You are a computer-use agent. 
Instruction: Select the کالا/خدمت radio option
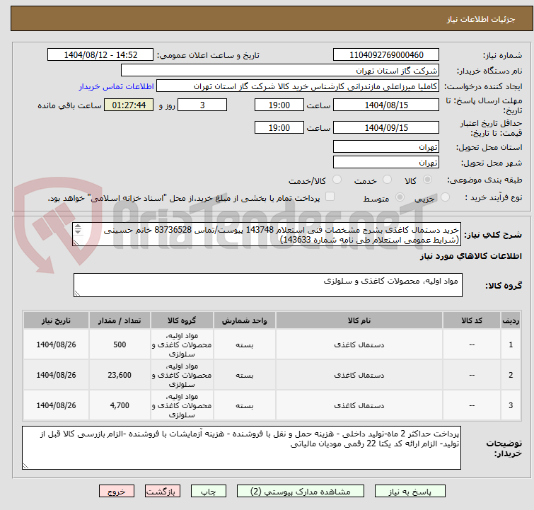tap(337, 180)
